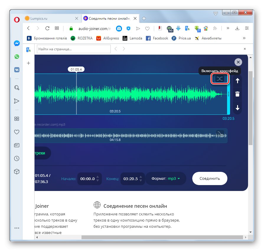Close the Соединить песни онлайн tab
Image resolution: width=264 pixels, height=251 pixels.
pyautogui.click(x=135, y=19)
